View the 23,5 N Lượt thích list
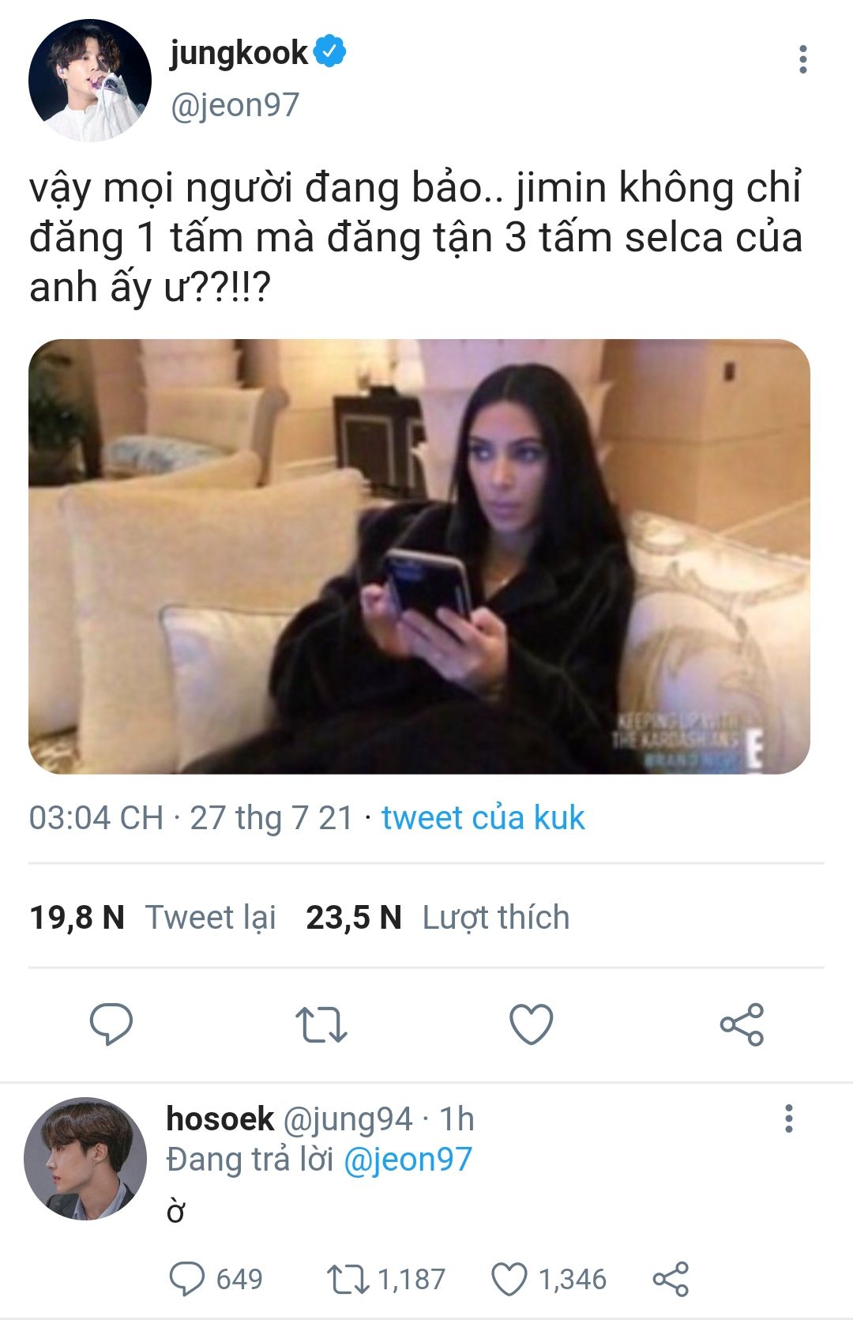Viewport: 853px width, 1339px height. [438, 918]
